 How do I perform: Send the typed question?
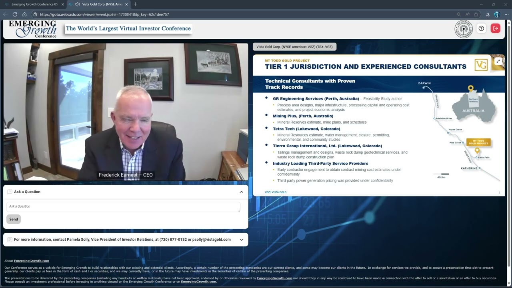14,219
